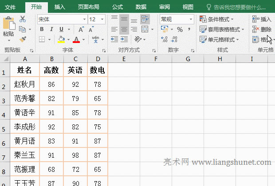Switch to the 插入 ribbon tab
275x186 pixels.
click(x=59, y=7)
